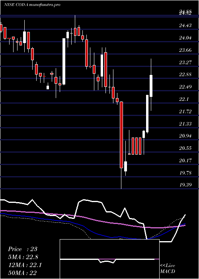
Task: Click the 22.88 price axis label
Action: (x=185, y=75)
